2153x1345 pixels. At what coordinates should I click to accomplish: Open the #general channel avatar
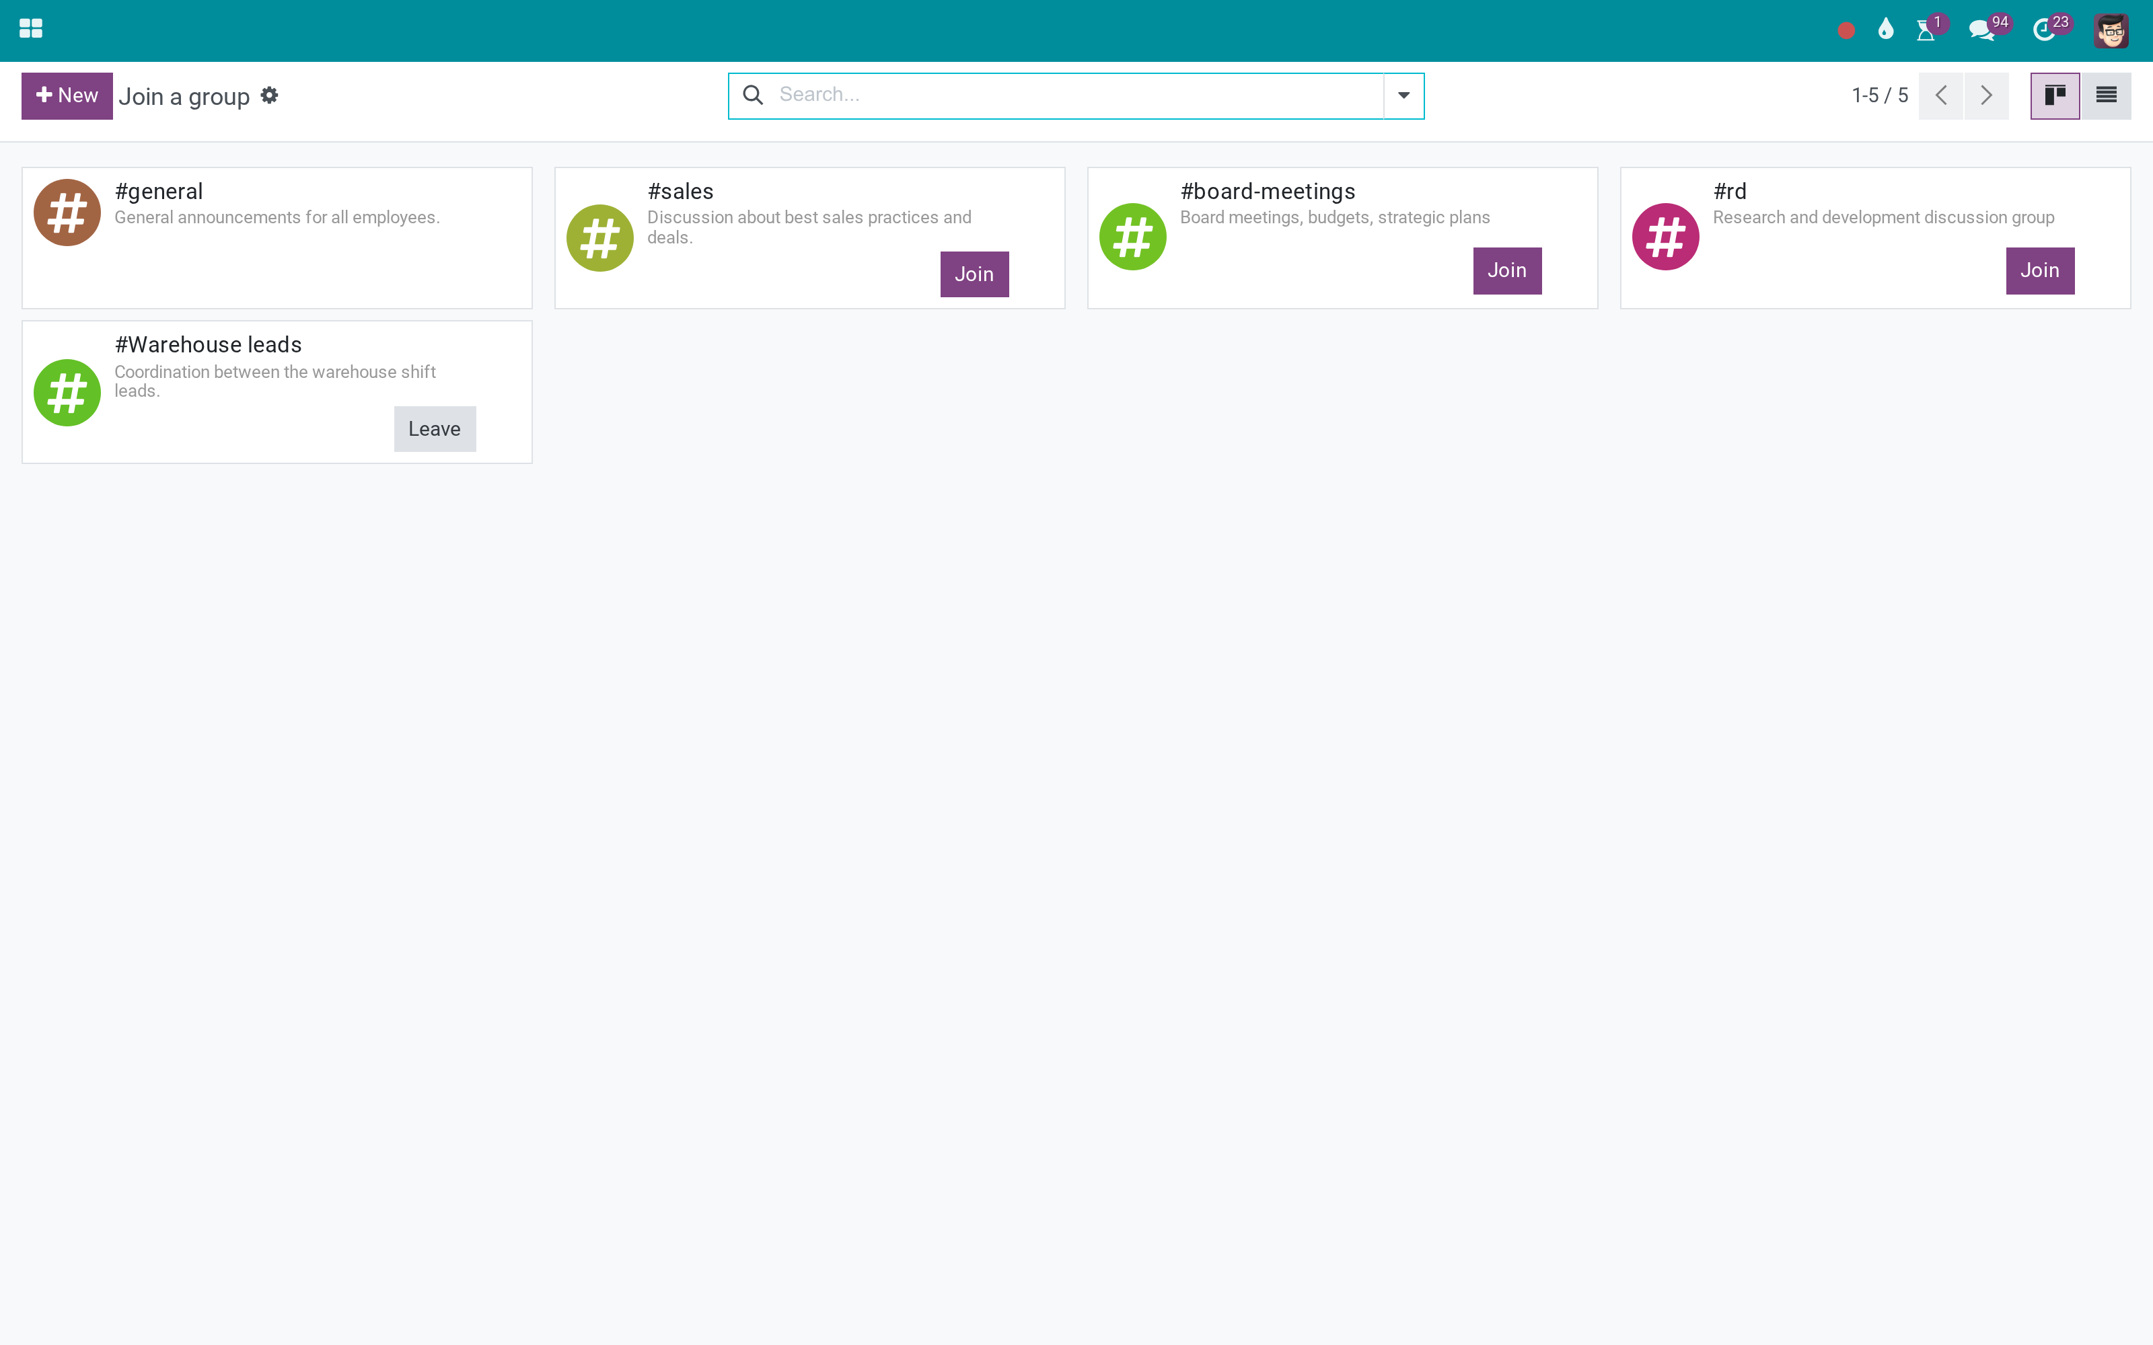[x=67, y=213]
